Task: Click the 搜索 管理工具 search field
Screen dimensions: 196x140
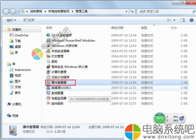Action: (164, 11)
